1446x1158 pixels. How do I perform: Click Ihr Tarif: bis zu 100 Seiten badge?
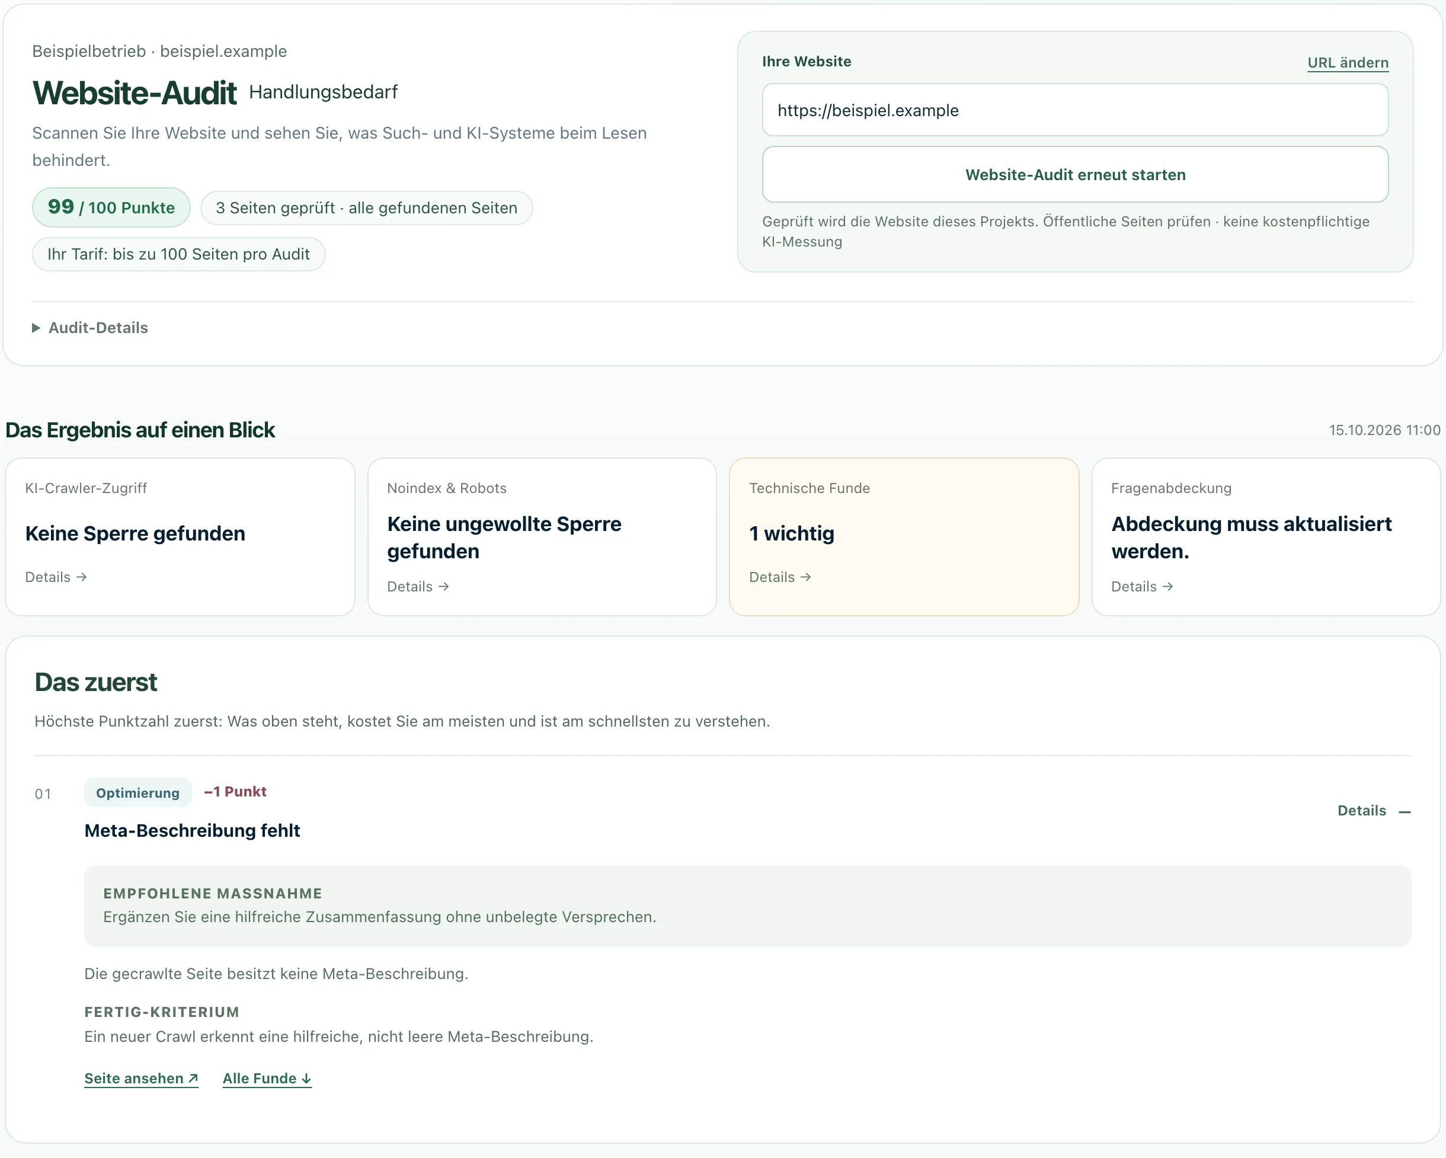[x=178, y=254]
